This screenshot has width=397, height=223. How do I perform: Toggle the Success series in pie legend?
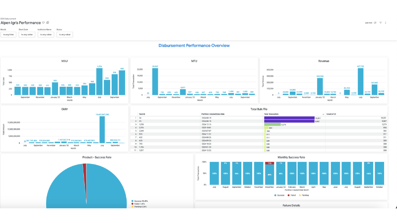[140, 201]
